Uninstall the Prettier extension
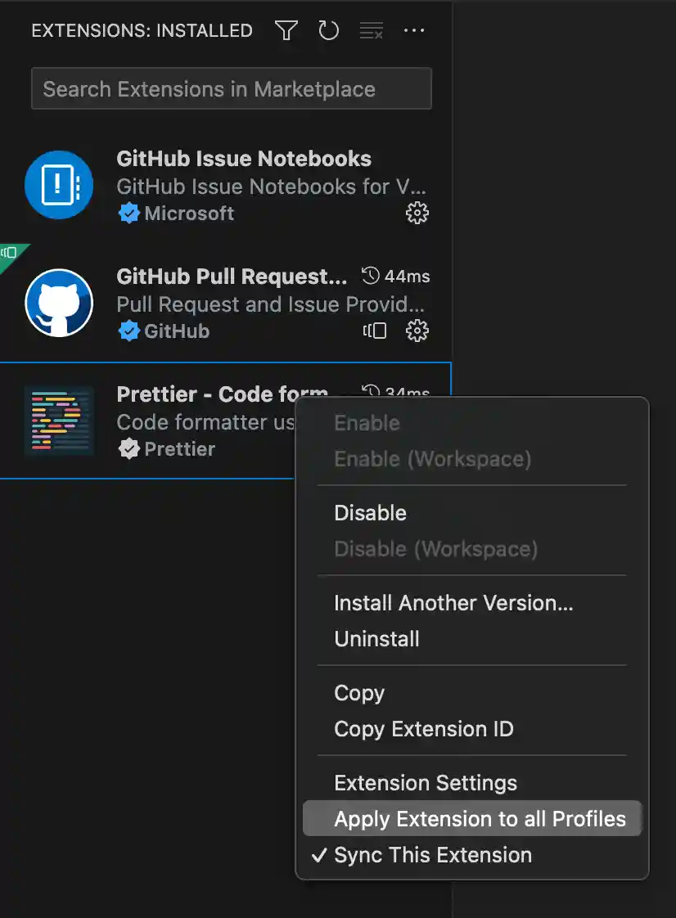This screenshot has height=918, width=676. point(376,639)
